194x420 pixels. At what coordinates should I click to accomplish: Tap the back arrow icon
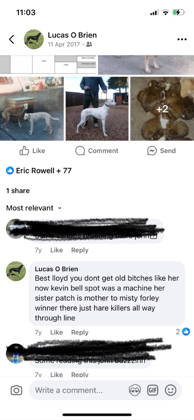11,40
